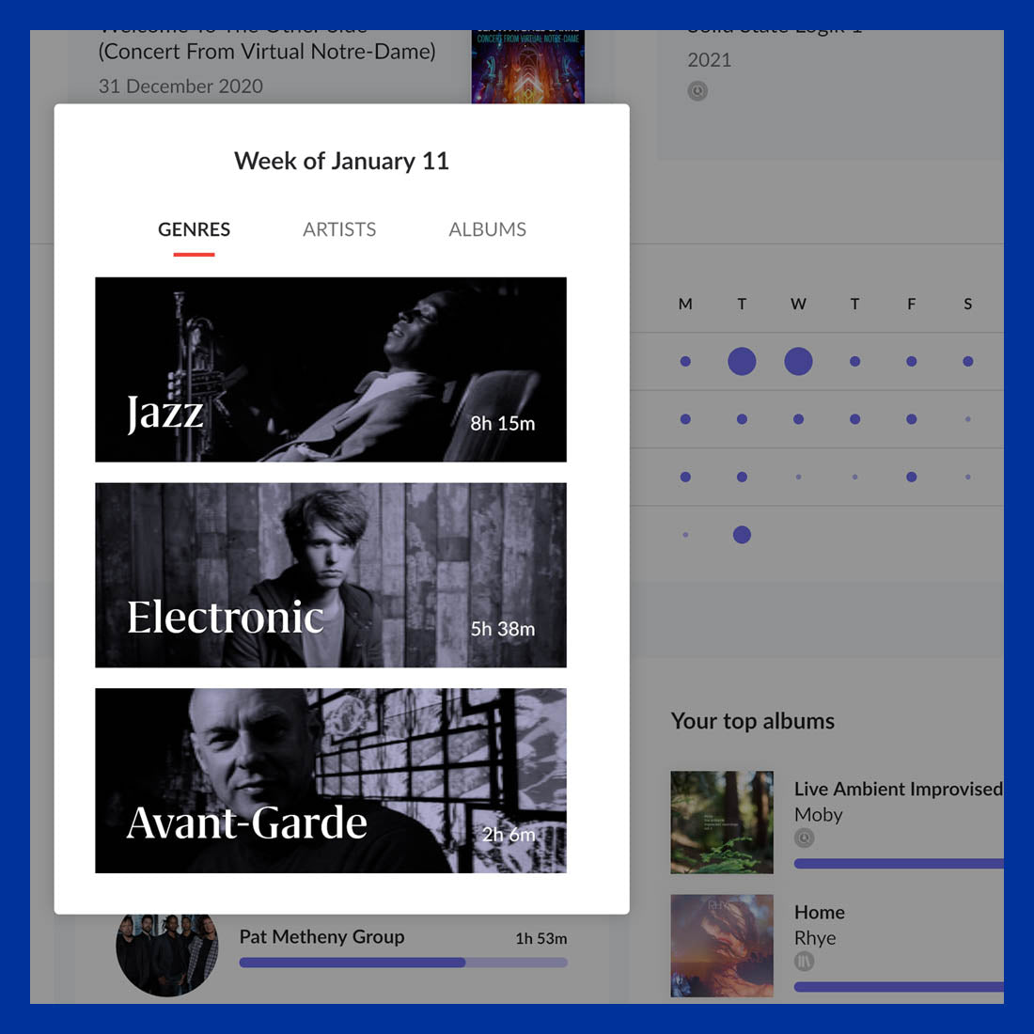
Task: Open the Live Ambient Improvised album cover
Action: pos(722,822)
